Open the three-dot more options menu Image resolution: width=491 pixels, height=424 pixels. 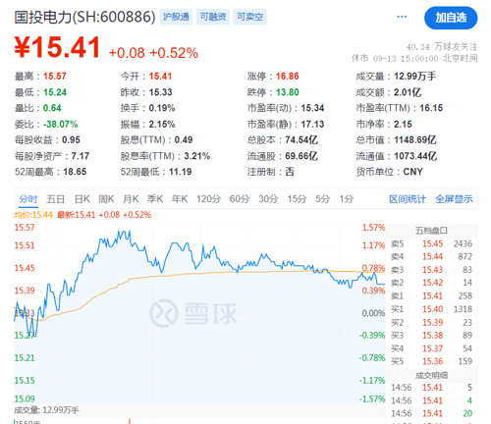click(x=402, y=17)
